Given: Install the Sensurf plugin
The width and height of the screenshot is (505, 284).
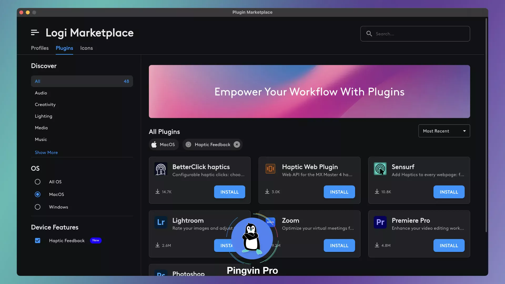Looking at the screenshot, I should [x=448, y=192].
